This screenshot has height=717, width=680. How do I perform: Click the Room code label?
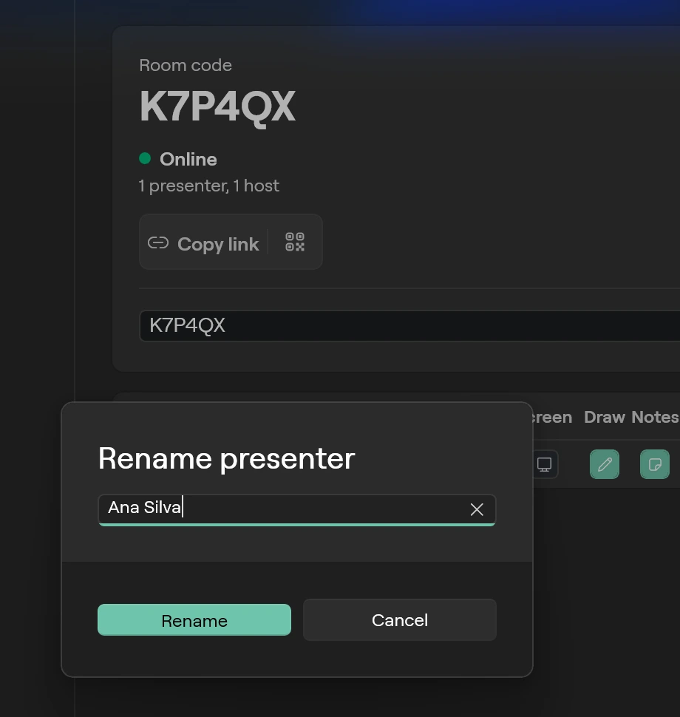pyautogui.click(x=186, y=65)
